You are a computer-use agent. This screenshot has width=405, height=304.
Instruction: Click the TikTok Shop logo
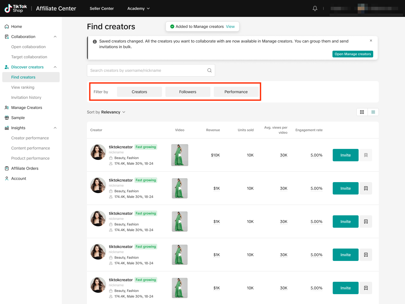coord(16,8)
